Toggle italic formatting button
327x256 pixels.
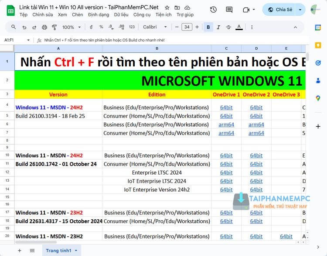click(218, 27)
